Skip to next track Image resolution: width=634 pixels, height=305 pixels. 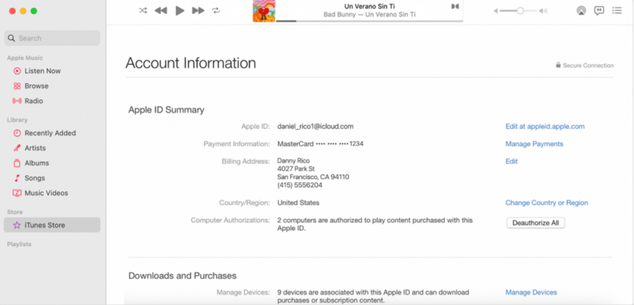(x=198, y=11)
